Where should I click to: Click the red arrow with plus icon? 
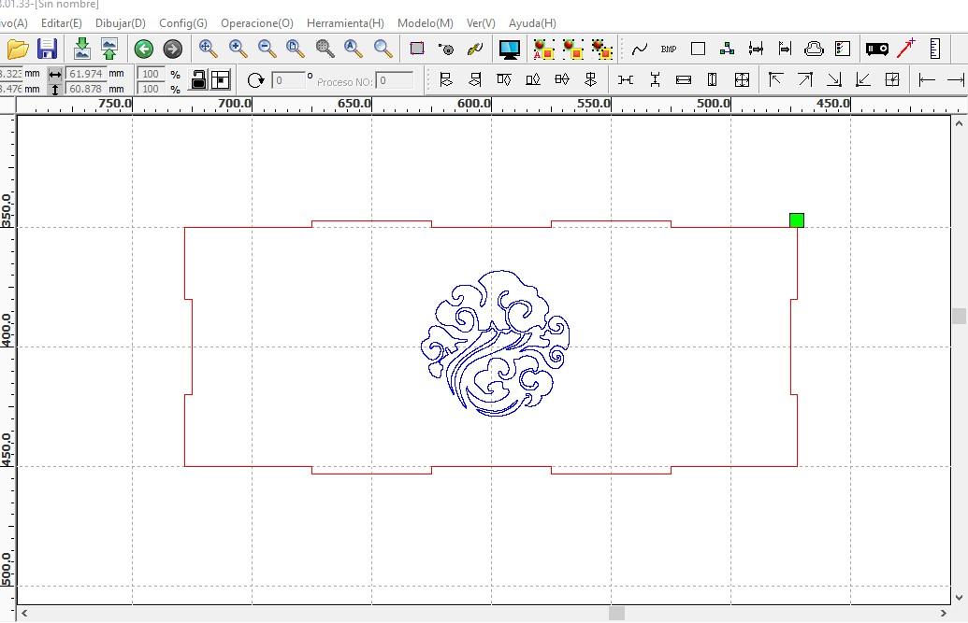[906, 49]
